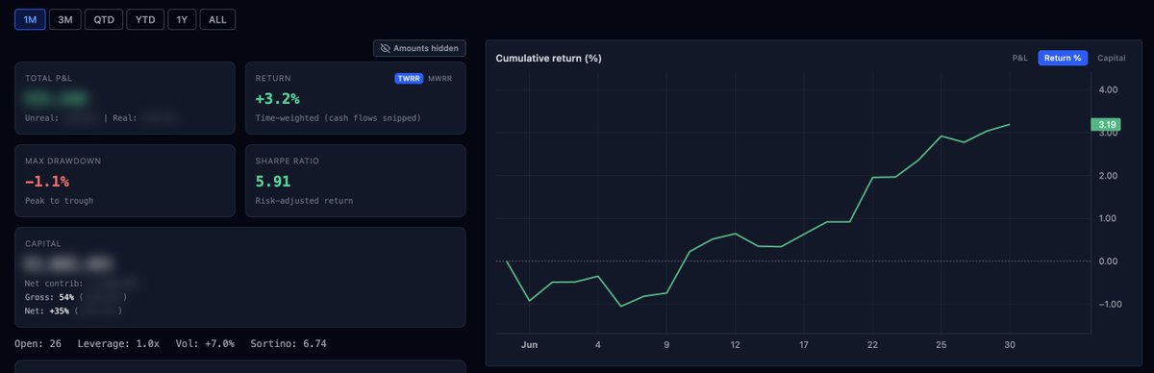Select the 1M time range

[x=31, y=19]
